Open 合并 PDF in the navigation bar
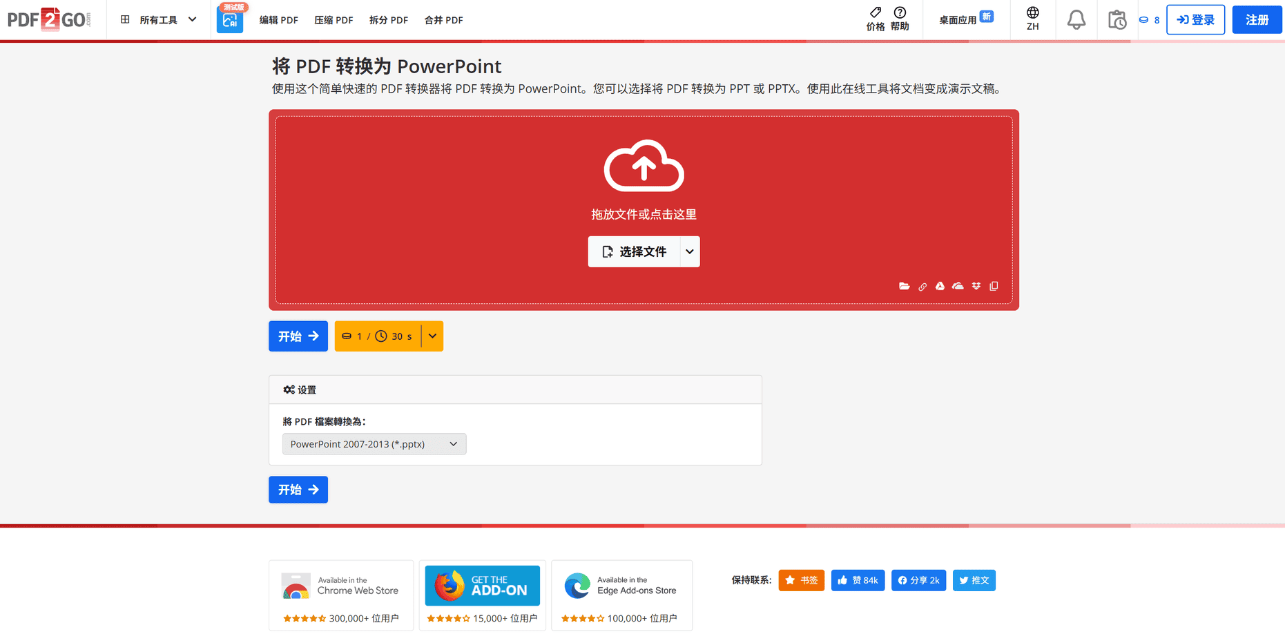This screenshot has height=634, width=1285. coord(443,20)
